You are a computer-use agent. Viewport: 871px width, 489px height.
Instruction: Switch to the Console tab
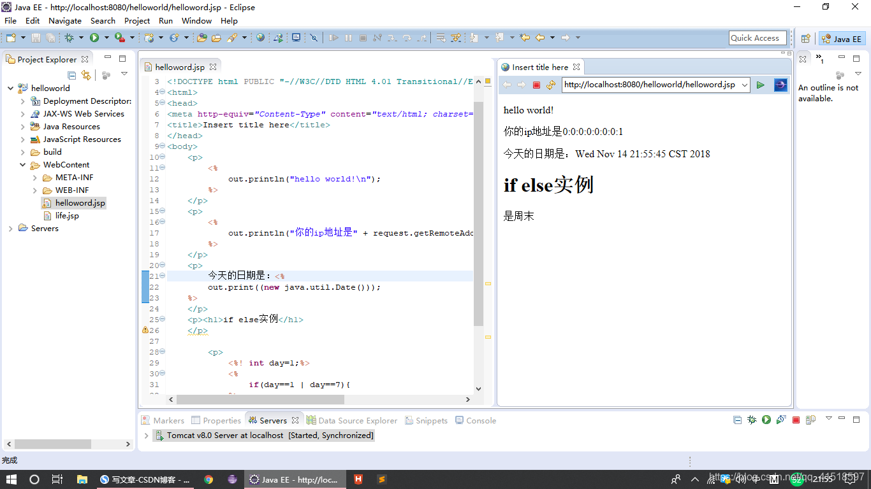(x=475, y=420)
